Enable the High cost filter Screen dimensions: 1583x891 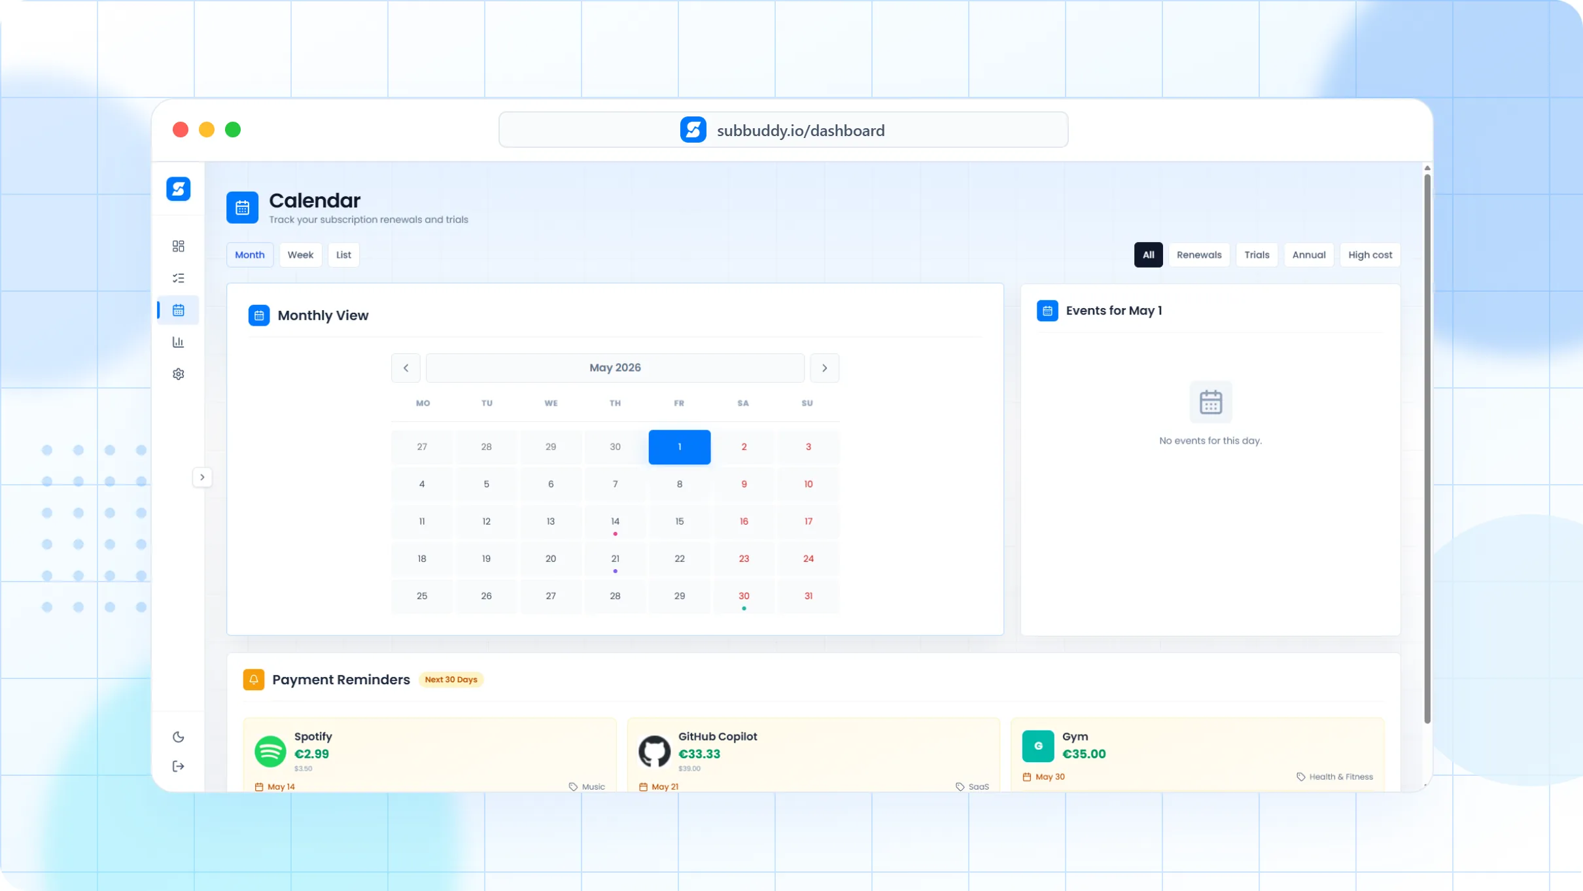[1370, 255]
